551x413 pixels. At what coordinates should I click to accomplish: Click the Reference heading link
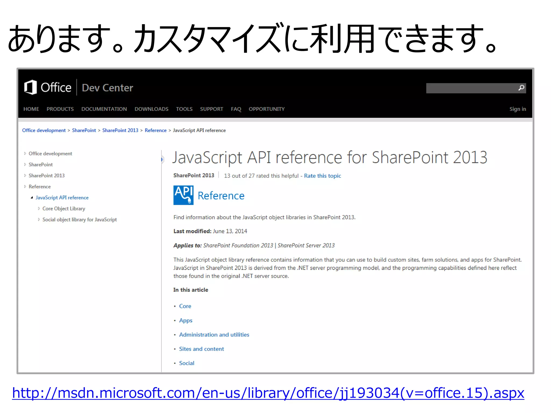pyautogui.click(x=221, y=196)
